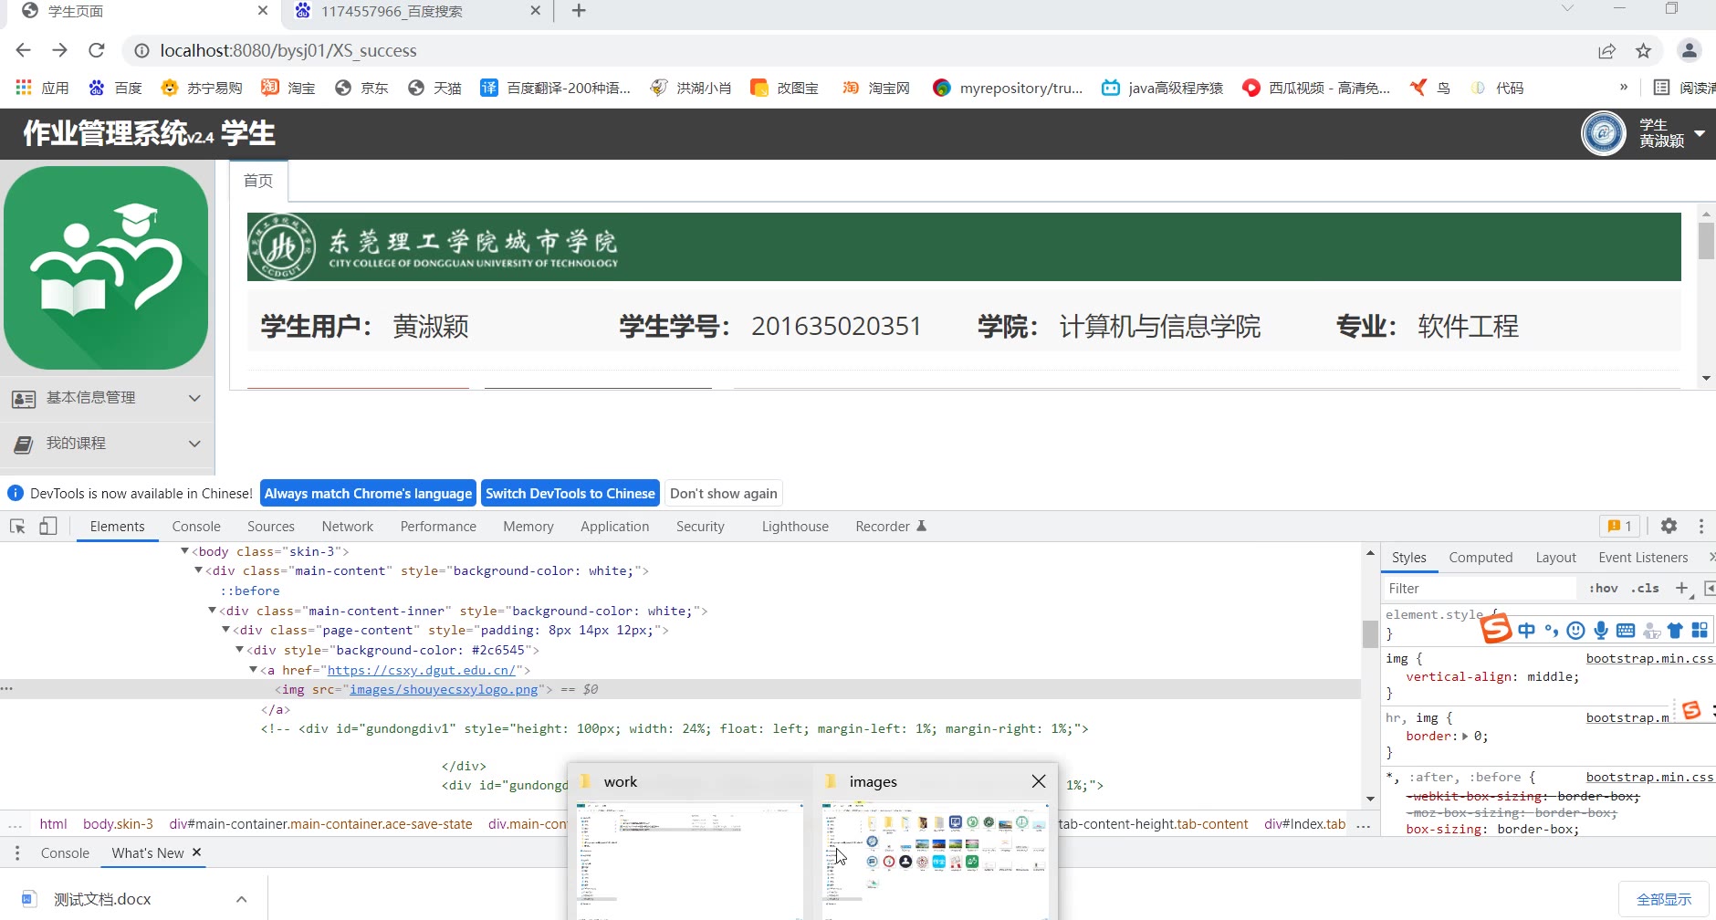Open DevTools settings gear
The width and height of the screenshot is (1716, 920).
1669,526
